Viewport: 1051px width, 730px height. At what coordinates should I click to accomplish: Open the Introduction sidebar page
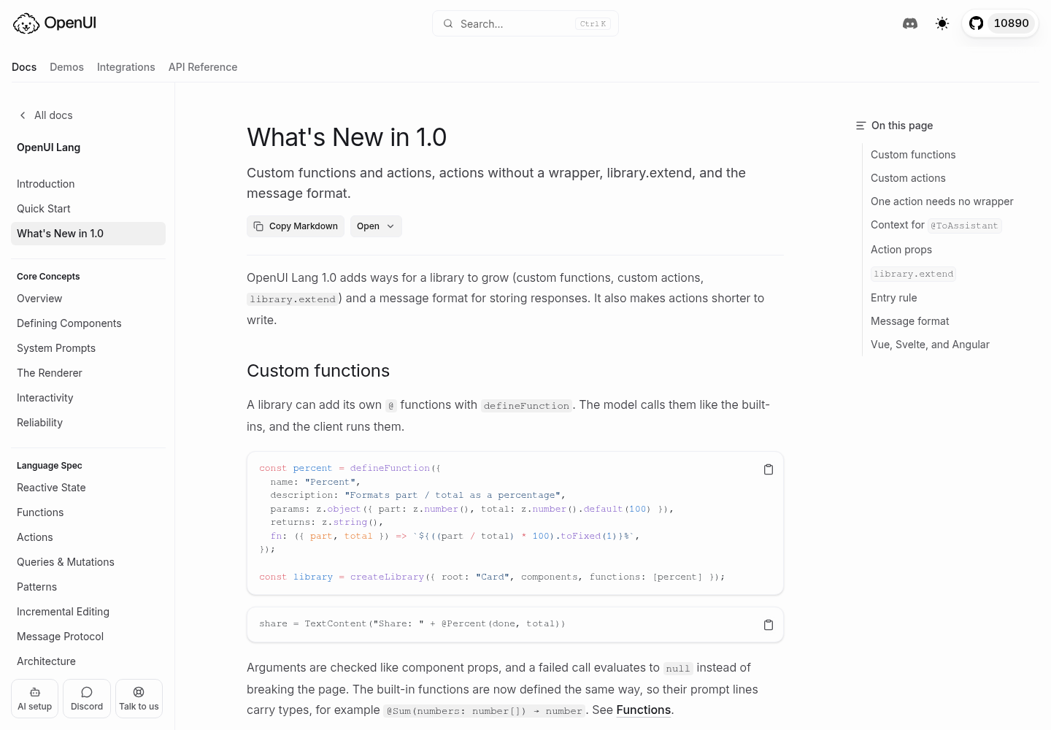[x=88, y=184]
